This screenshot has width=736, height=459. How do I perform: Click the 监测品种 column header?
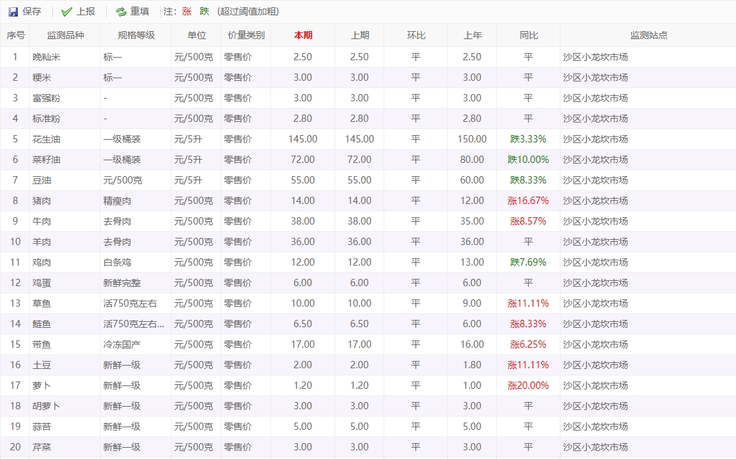point(65,35)
